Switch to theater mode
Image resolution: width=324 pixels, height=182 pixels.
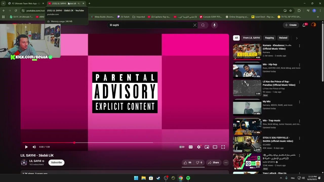[215, 147]
